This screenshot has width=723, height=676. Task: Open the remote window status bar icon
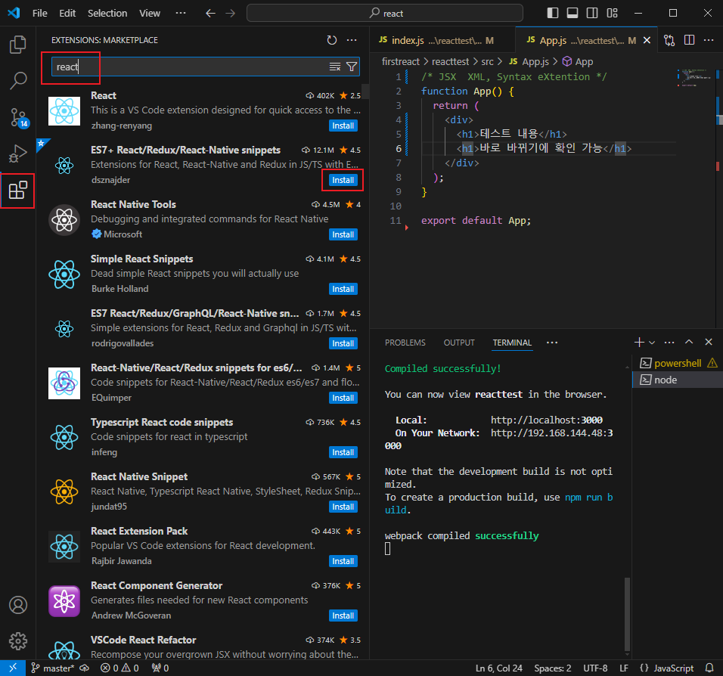coord(12,668)
